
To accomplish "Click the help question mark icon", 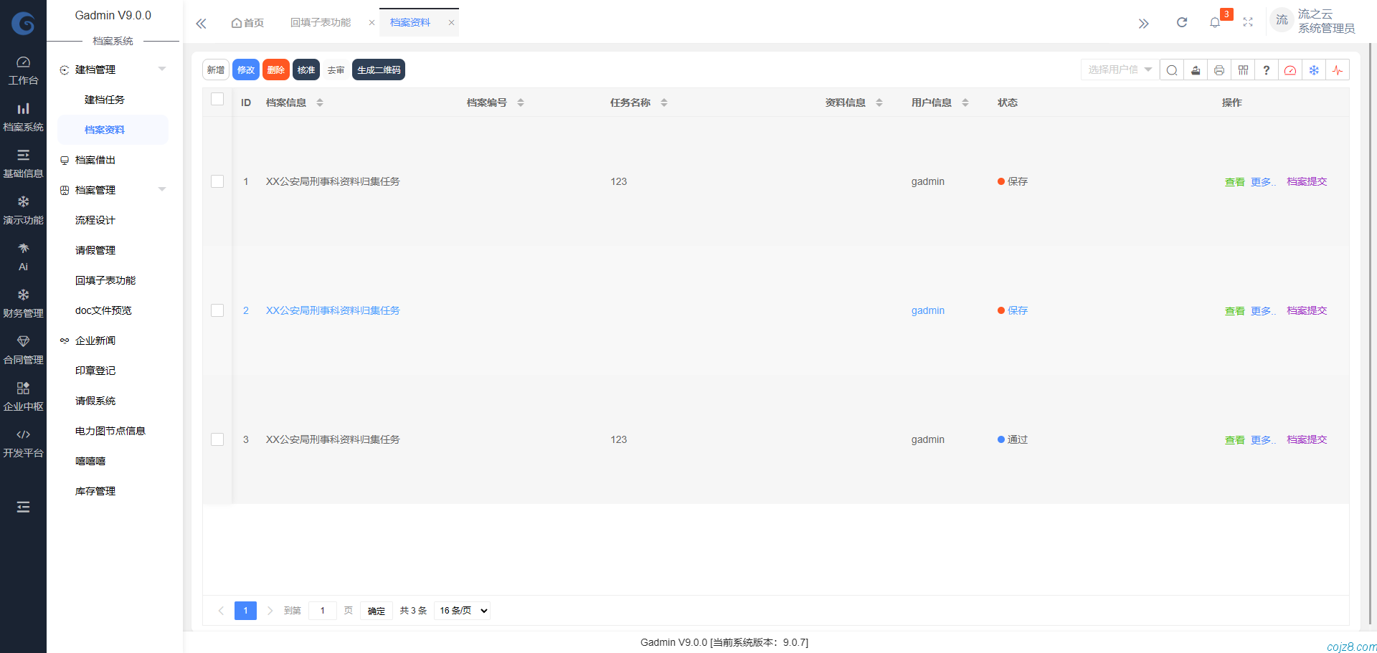I will [1266, 70].
